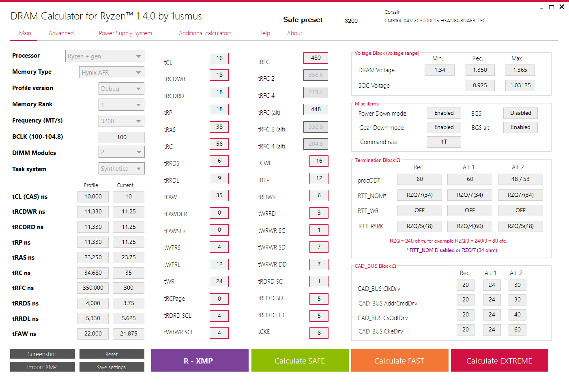Click the tRFC (alt) timing field
The image size is (569, 385).
(316, 110)
